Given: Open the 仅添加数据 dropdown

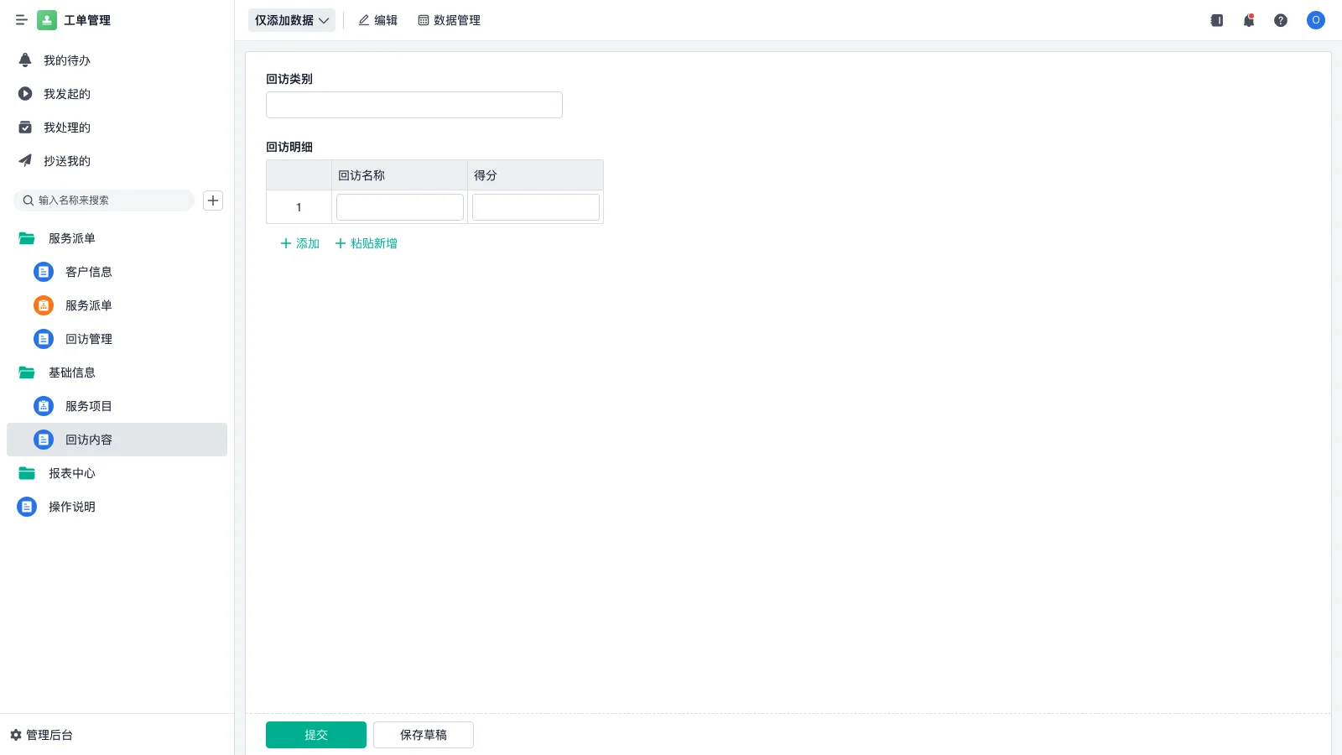Looking at the screenshot, I should pos(290,20).
